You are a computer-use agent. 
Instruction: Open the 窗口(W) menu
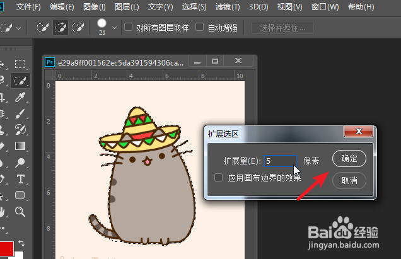(x=325, y=7)
